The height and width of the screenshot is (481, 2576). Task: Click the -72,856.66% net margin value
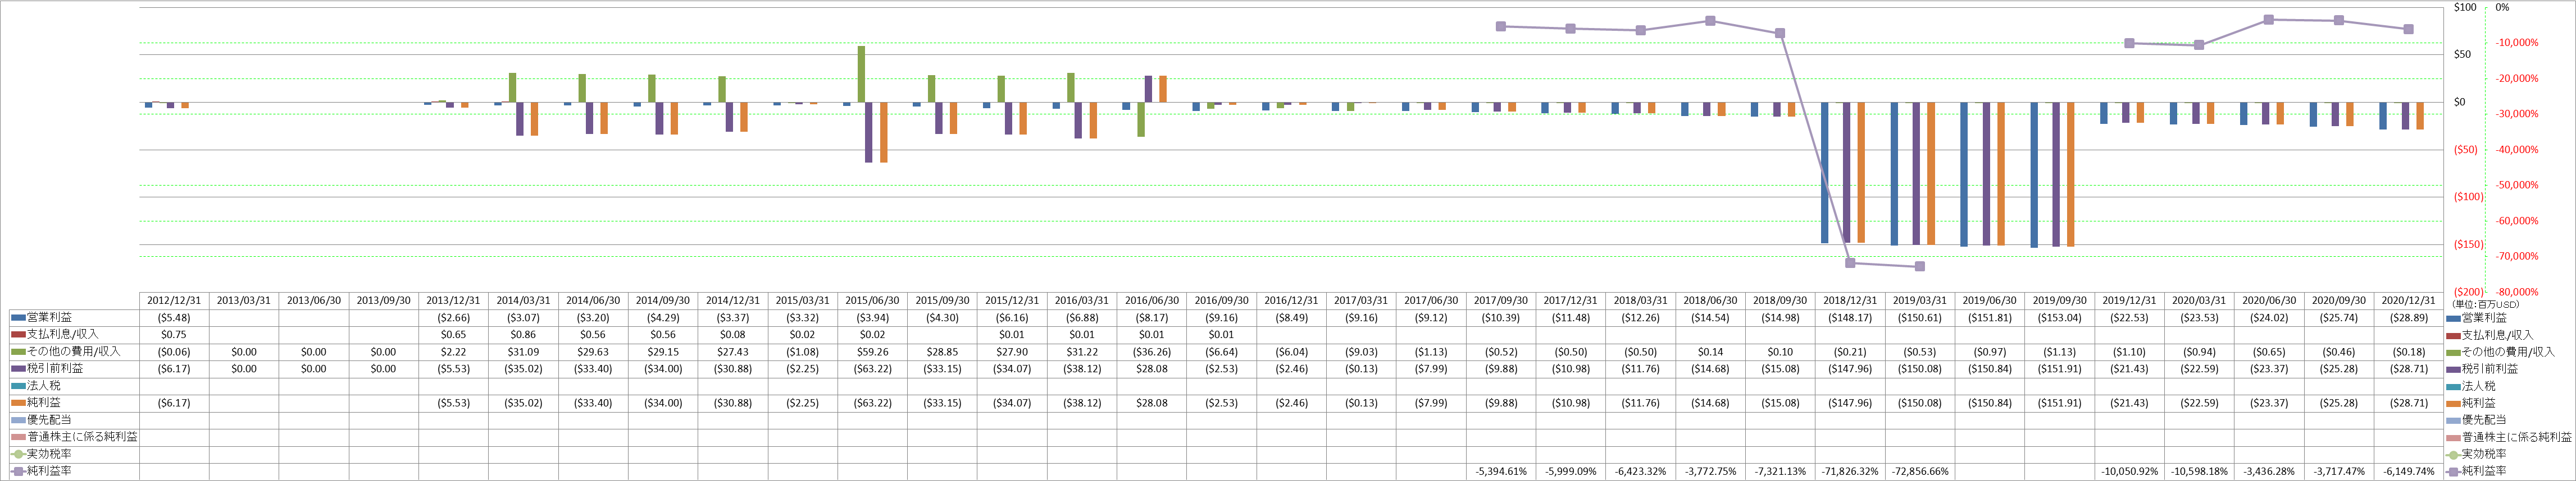pyautogui.click(x=1919, y=471)
